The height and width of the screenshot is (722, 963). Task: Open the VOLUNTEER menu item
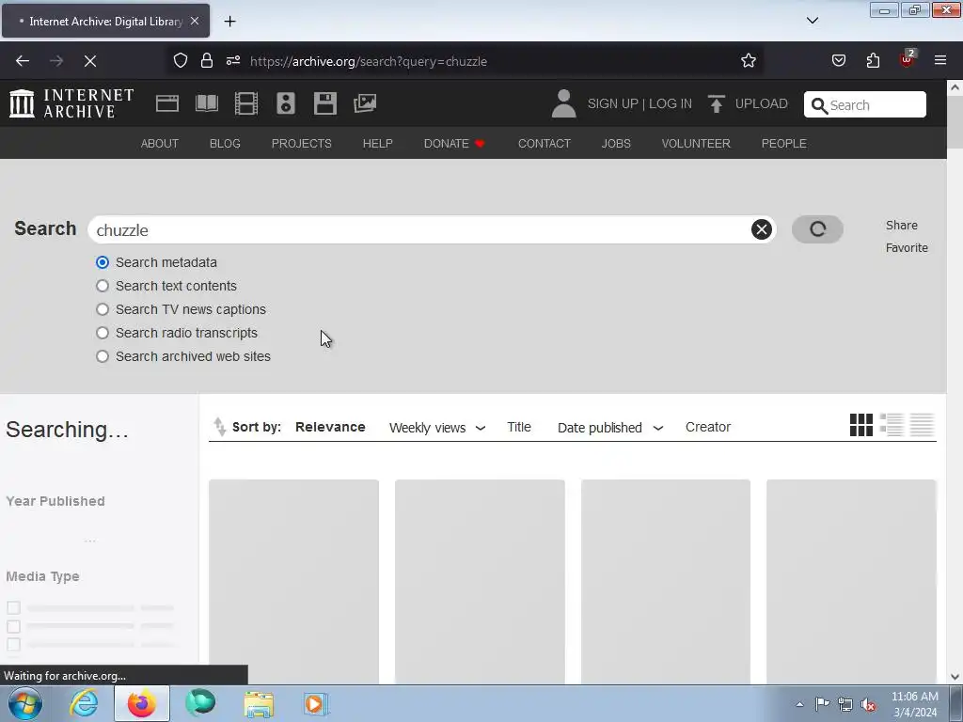(696, 143)
